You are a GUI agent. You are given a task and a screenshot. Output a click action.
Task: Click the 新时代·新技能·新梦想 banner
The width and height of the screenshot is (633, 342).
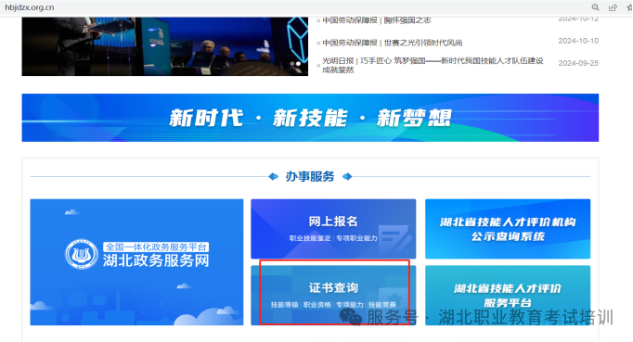click(x=310, y=118)
